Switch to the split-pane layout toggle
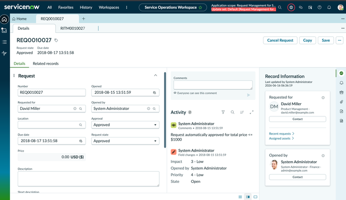This screenshot has width=346, height=200. 248,197
